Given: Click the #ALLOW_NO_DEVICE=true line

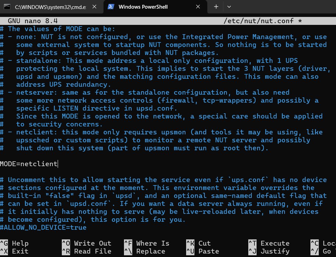Looking at the screenshot, I should [x=43, y=228].
